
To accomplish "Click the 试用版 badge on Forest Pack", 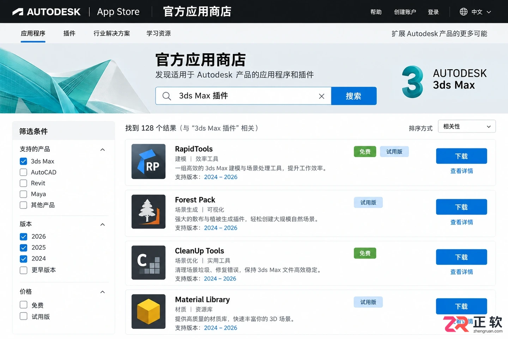I will tap(368, 202).
